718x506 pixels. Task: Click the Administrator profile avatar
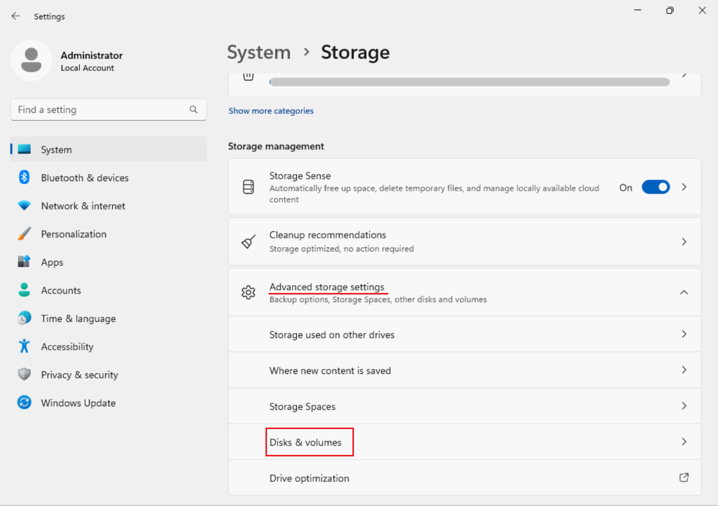(31, 60)
